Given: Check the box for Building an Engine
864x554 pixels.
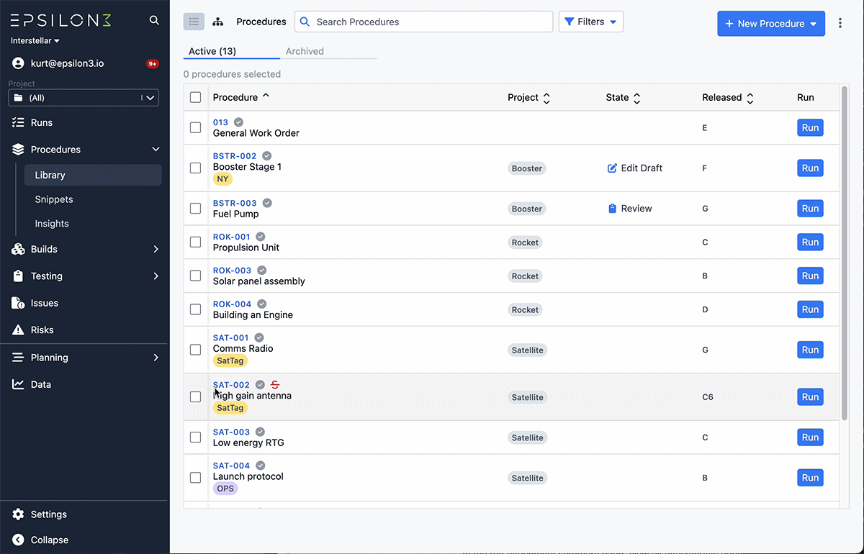Looking at the screenshot, I should [196, 309].
